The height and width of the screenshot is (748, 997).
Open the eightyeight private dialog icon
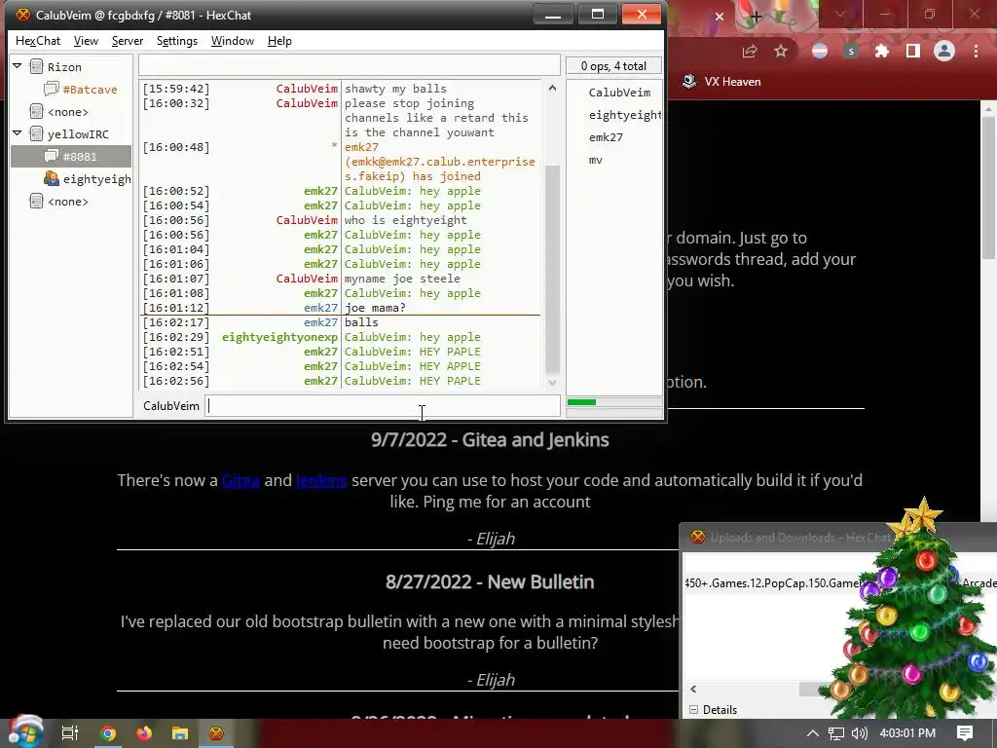click(x=52, y=179)
